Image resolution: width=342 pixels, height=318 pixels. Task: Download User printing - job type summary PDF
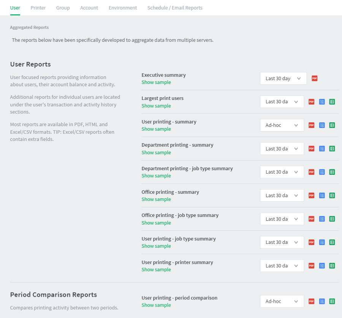(x=311, y=242)
